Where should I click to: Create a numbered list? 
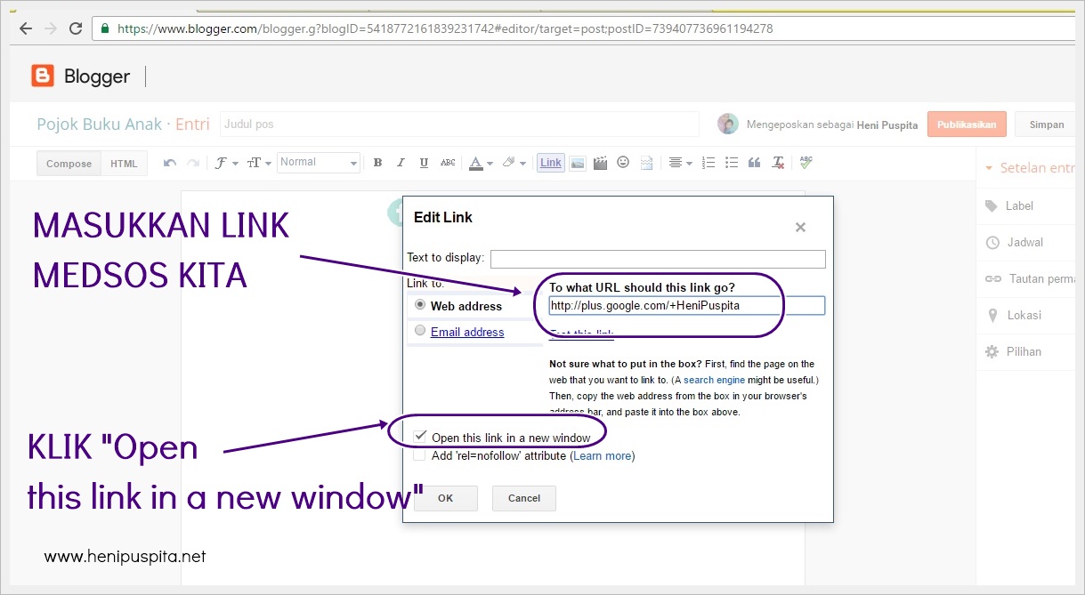pos(708,163)
